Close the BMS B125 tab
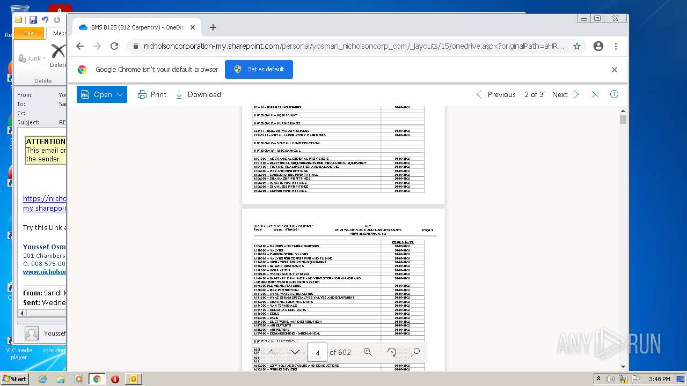Screen dimensions: 687x386 click(193, 27)
